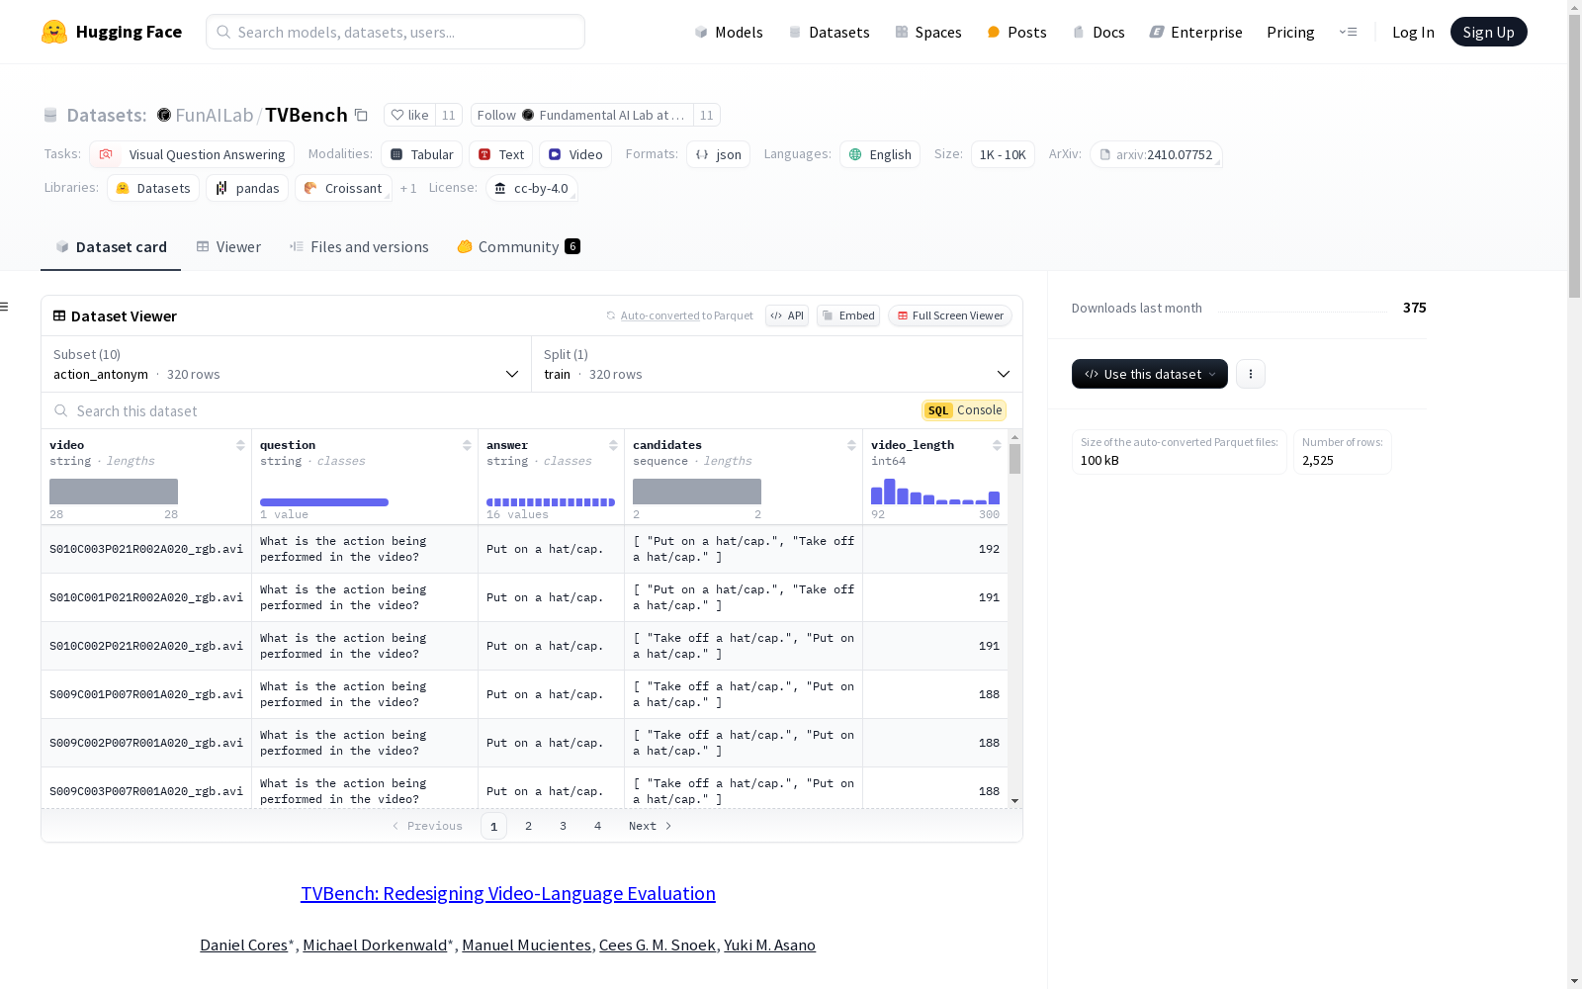This screenshot has height=989, width=1582.
Task: Click the Visual Question Answering task tag
Action: pyautogui.click(x=191, y=155)
